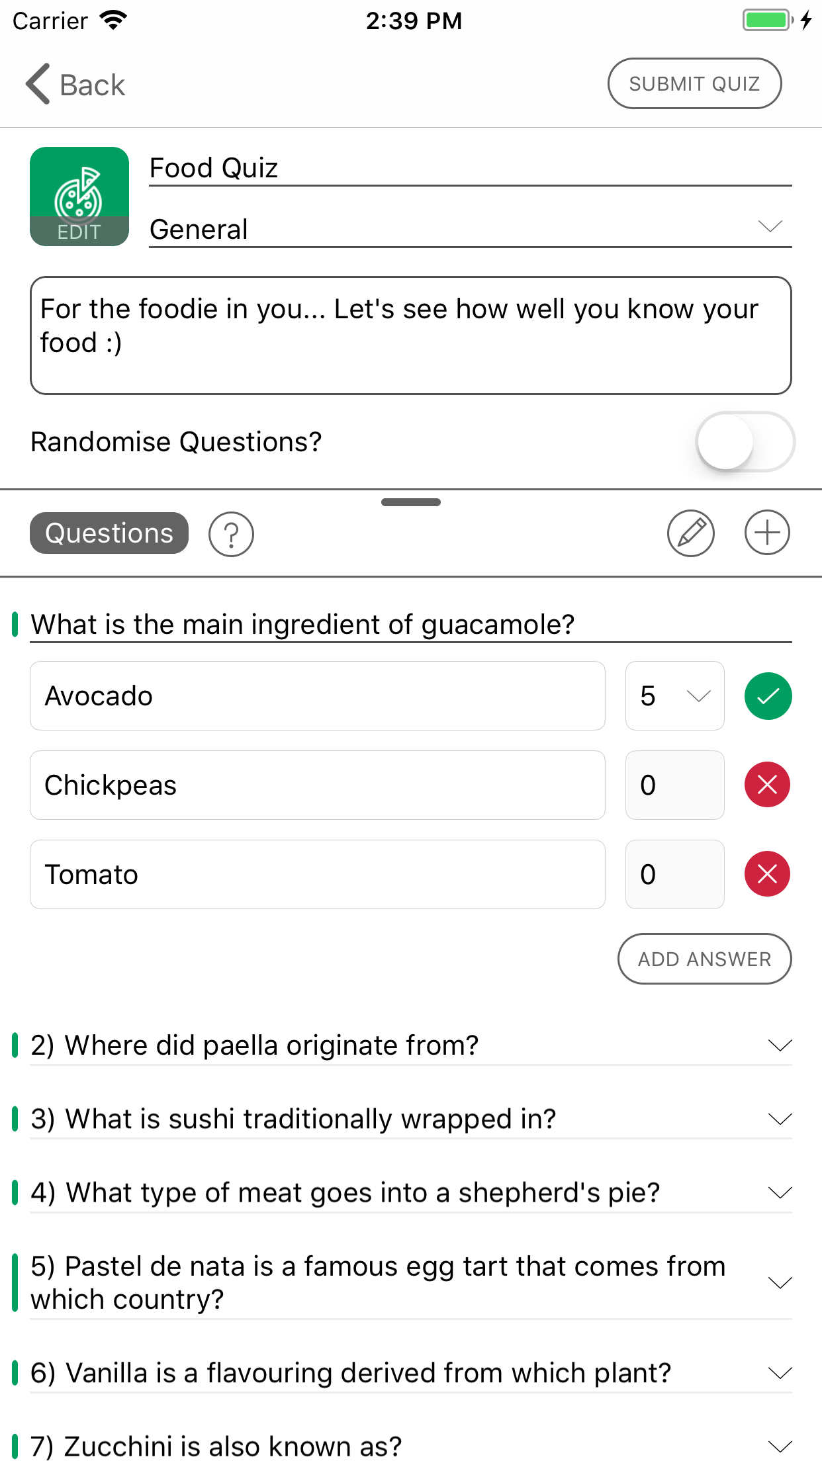The image size is (822, 1461).
Task: Tap red cross beside Tomato
Action: click(768, 874)
